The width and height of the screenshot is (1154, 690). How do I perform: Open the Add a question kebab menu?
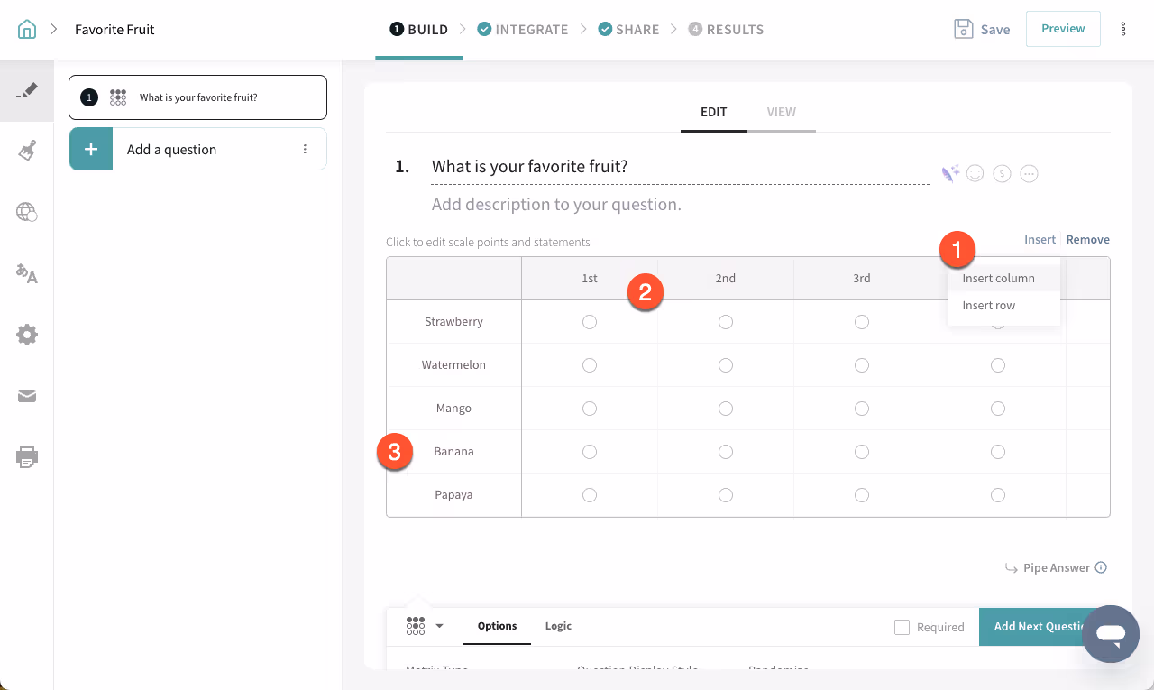pyautogui.click(x=305, y=149)
